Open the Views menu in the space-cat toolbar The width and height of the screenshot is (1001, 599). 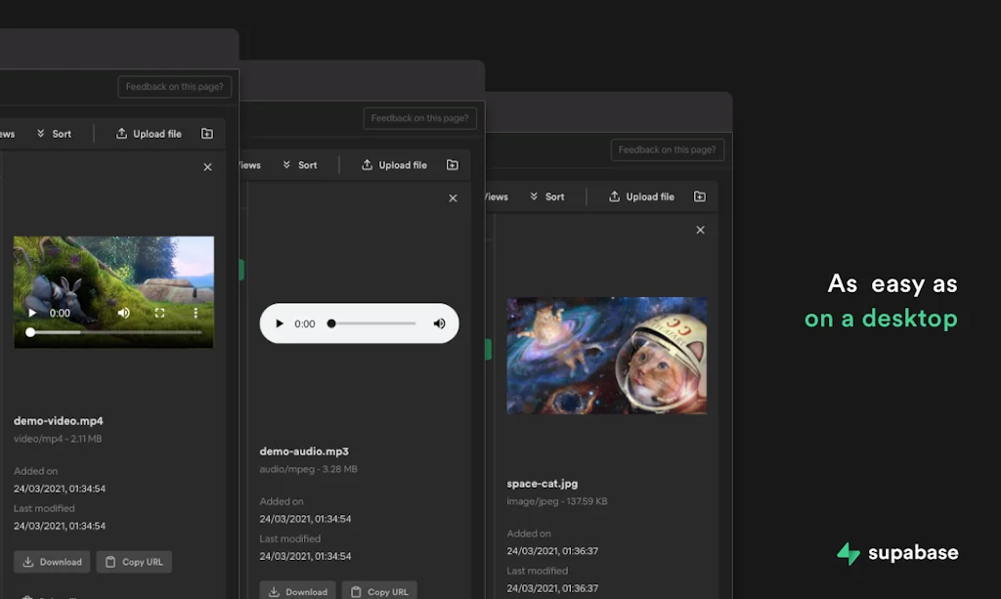point(495,196)
